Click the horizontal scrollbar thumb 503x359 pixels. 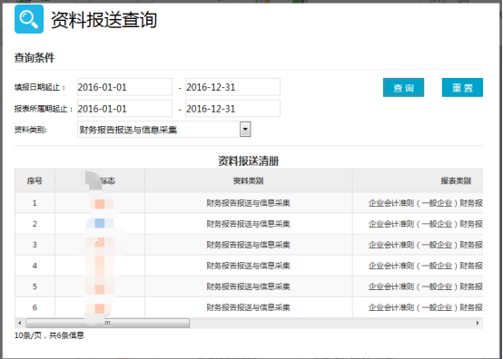107,323
